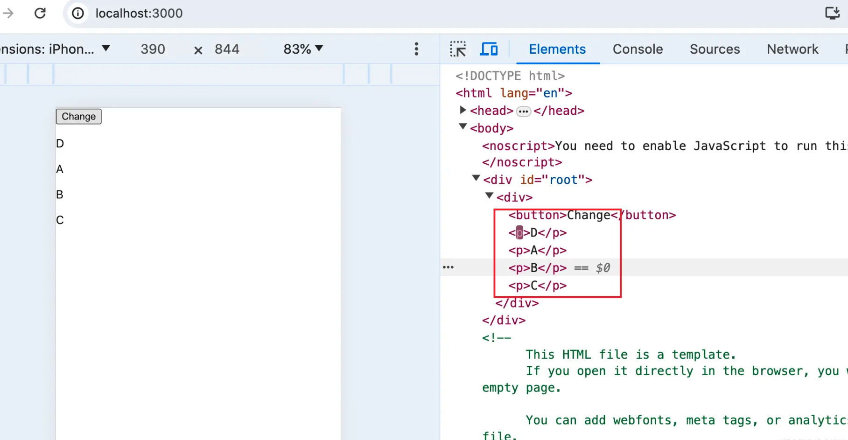The height and width of the screenshot is (440, 848).
Task: Click the rotate dimensions × separator
Action: pyautogui.click(x=198, y=50)
